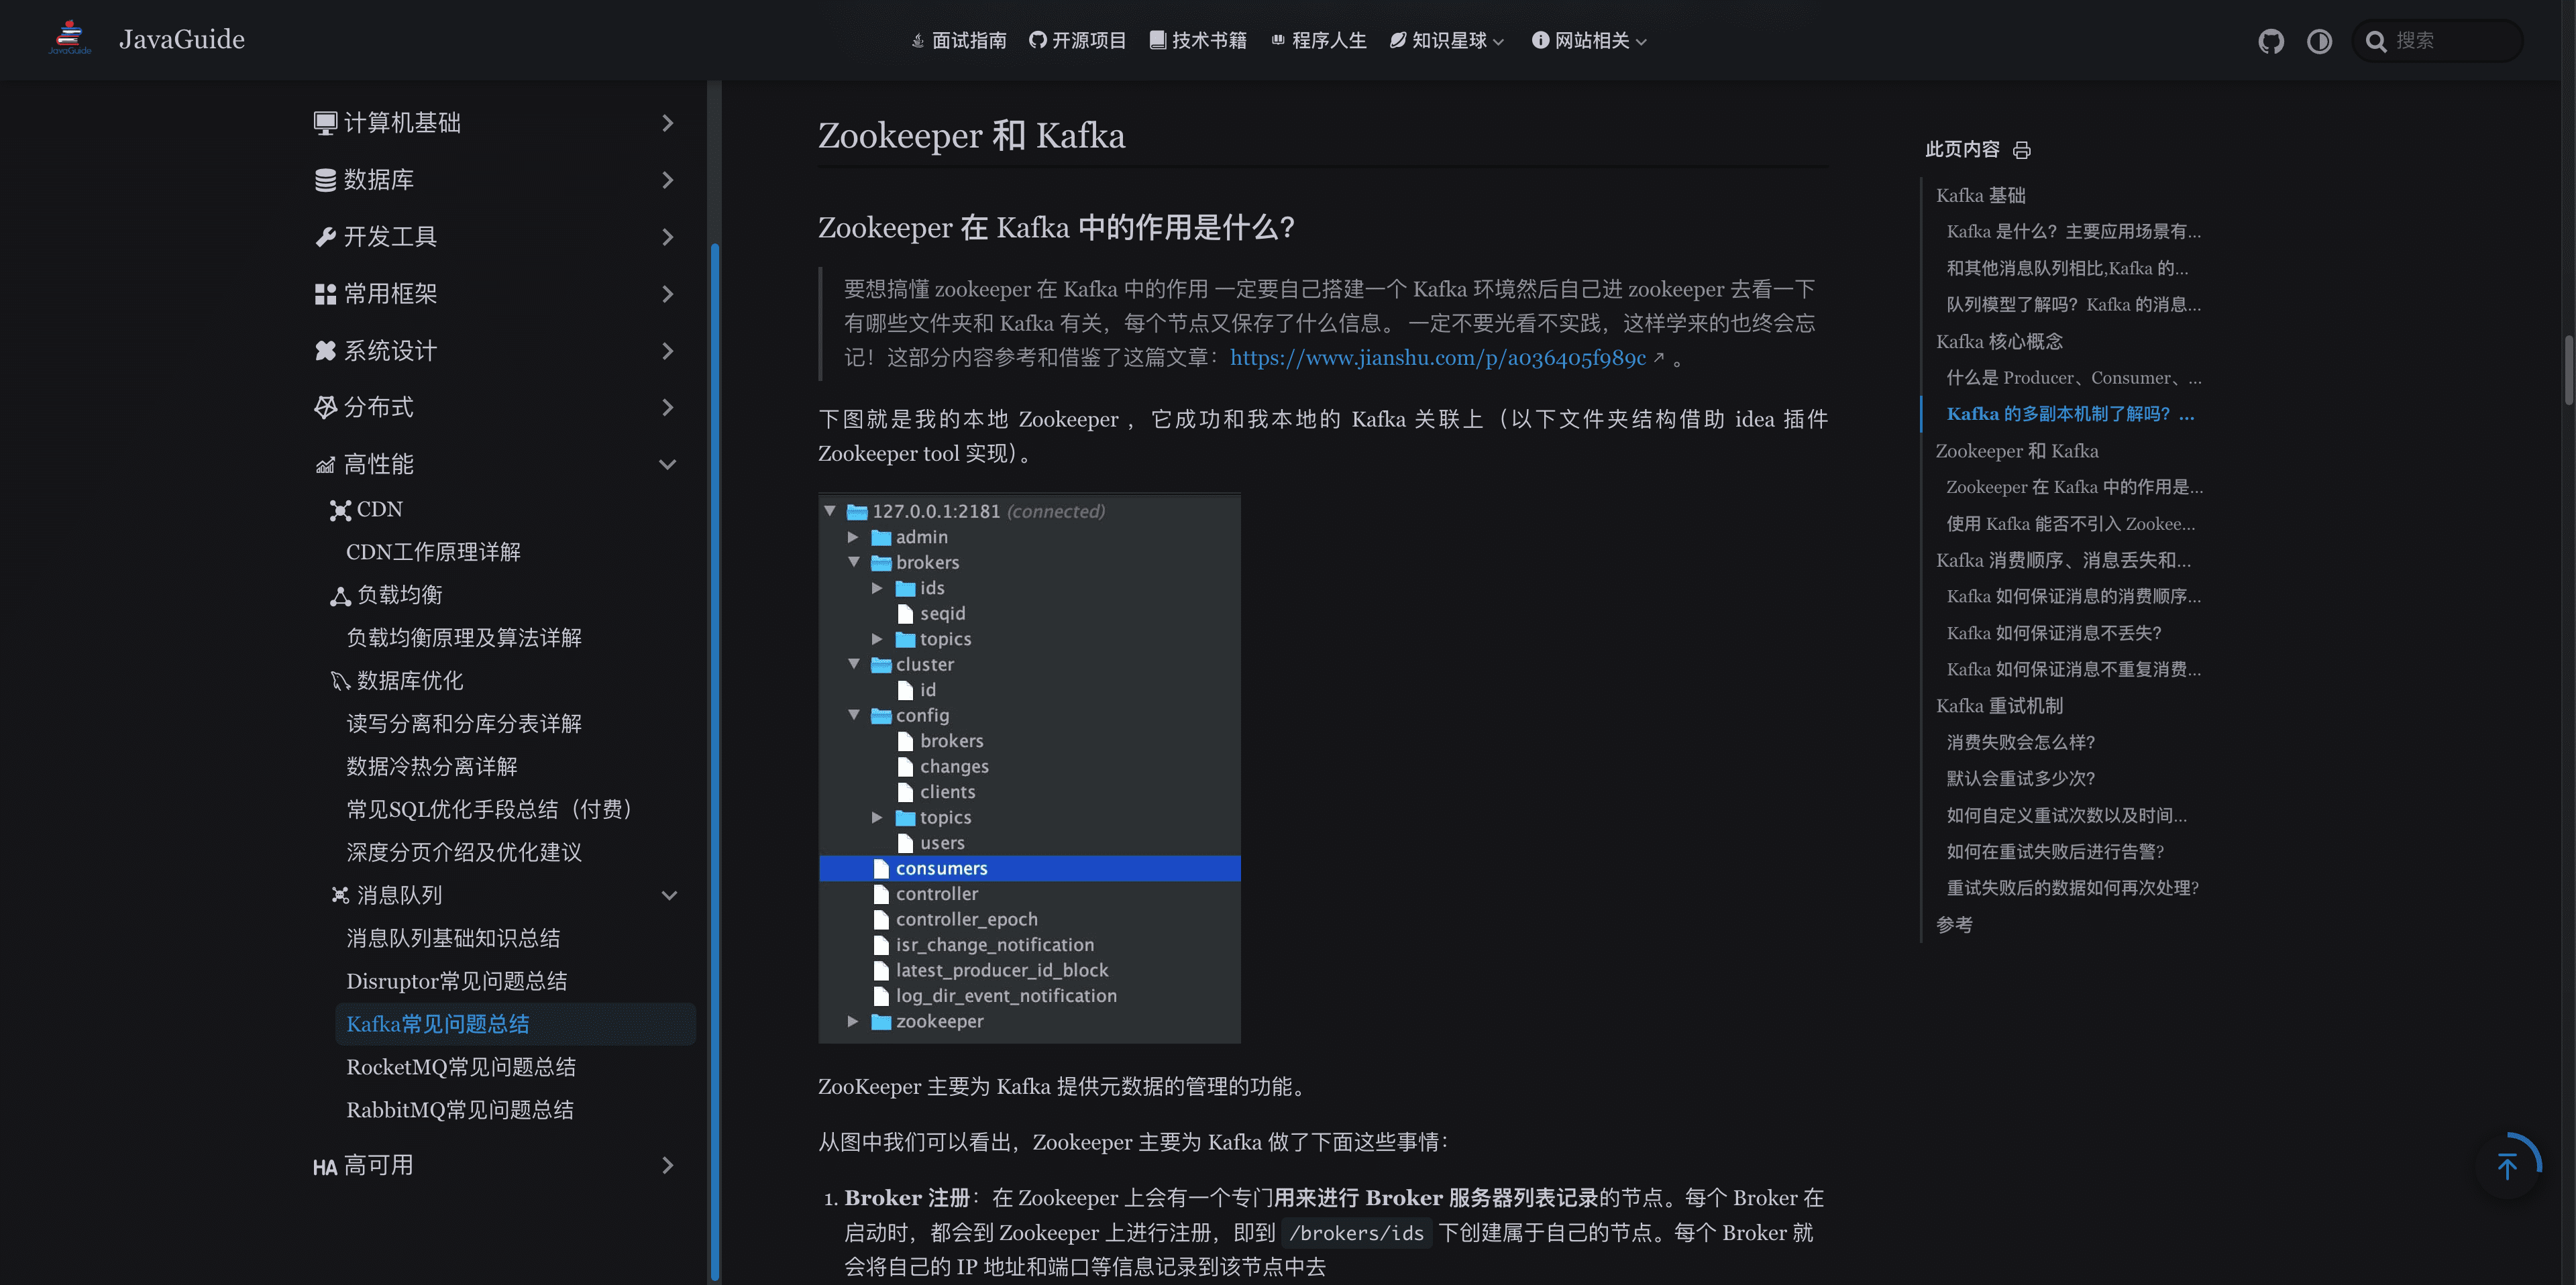Click the print icon beside 此页内容
The image size is (2576, 1285).
pyautogui.click(x=2022, y=150)
